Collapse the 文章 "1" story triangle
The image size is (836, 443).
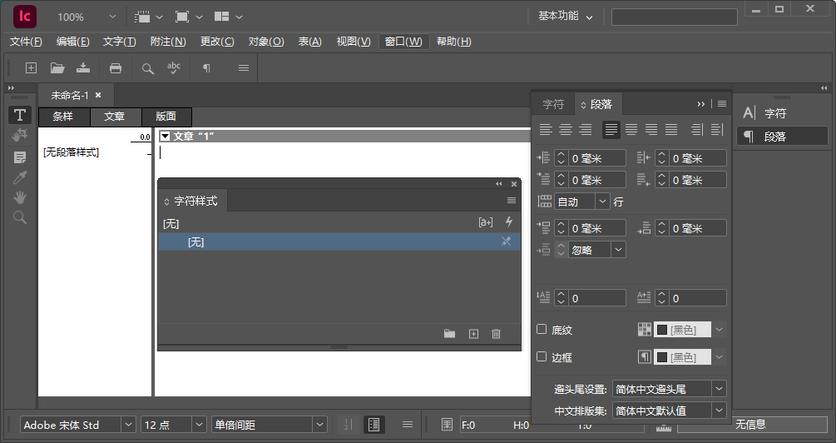tap(166, 136)
